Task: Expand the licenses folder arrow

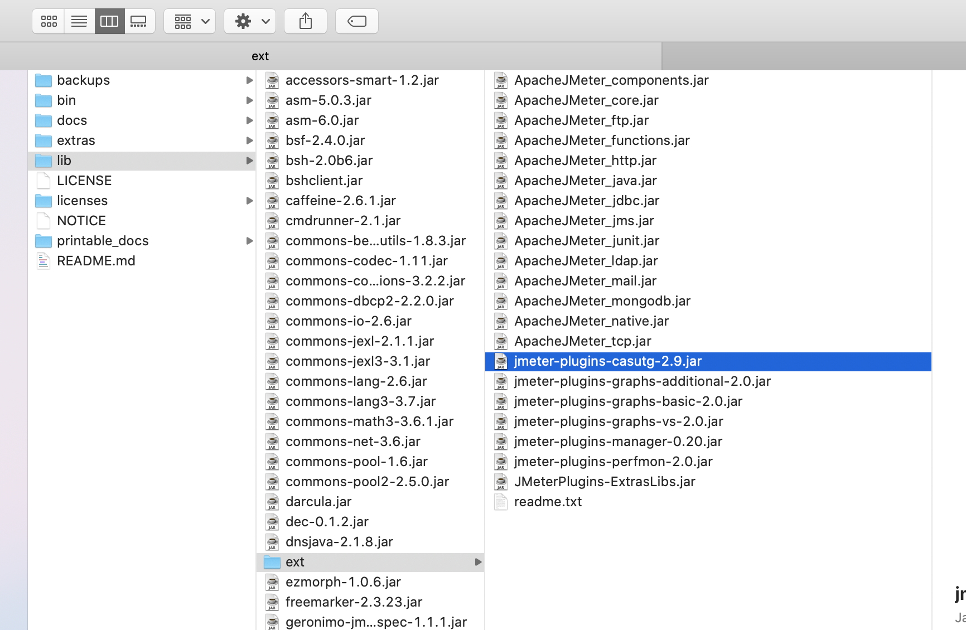Action: [249, 201]
